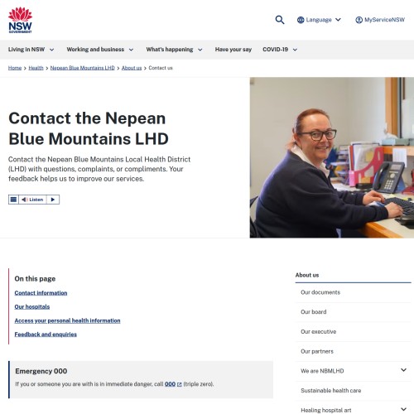Screen dimensions: 414x414
Task: Click the external link icon beside 000
Action: [180, 384]
